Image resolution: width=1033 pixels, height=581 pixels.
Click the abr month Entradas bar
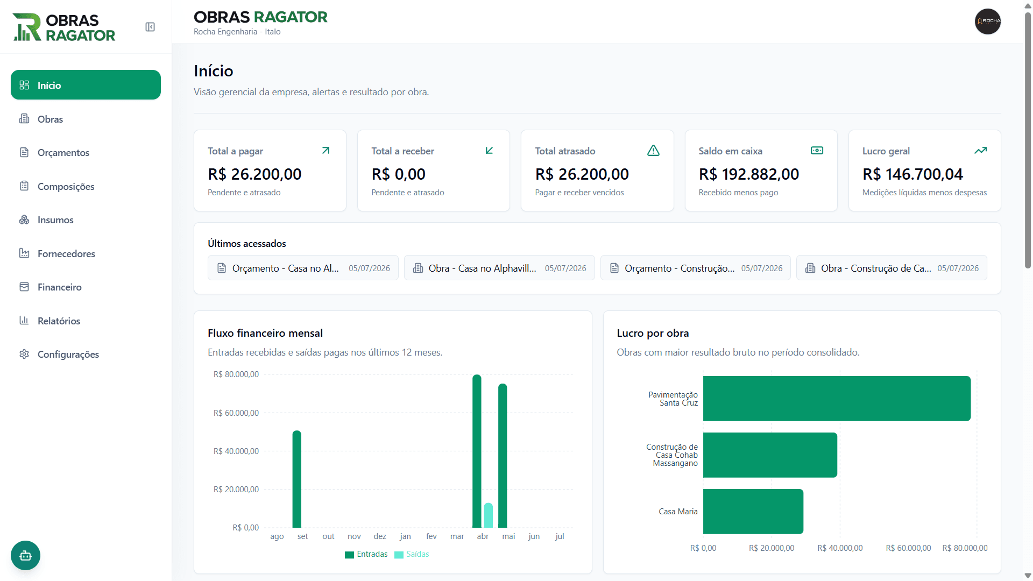pyautogui.click(x=477, y=451)
